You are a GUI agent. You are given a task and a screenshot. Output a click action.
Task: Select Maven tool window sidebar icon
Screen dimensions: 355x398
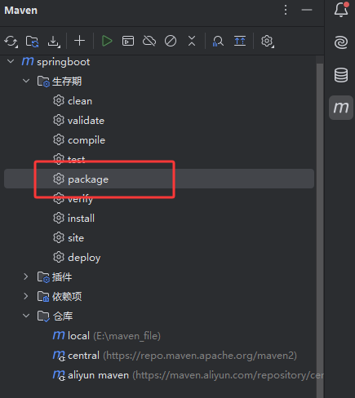pos(341,108)
